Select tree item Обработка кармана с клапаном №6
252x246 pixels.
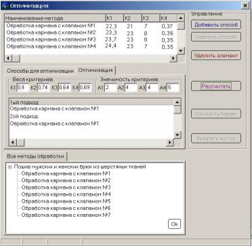(x=66, y=208)
